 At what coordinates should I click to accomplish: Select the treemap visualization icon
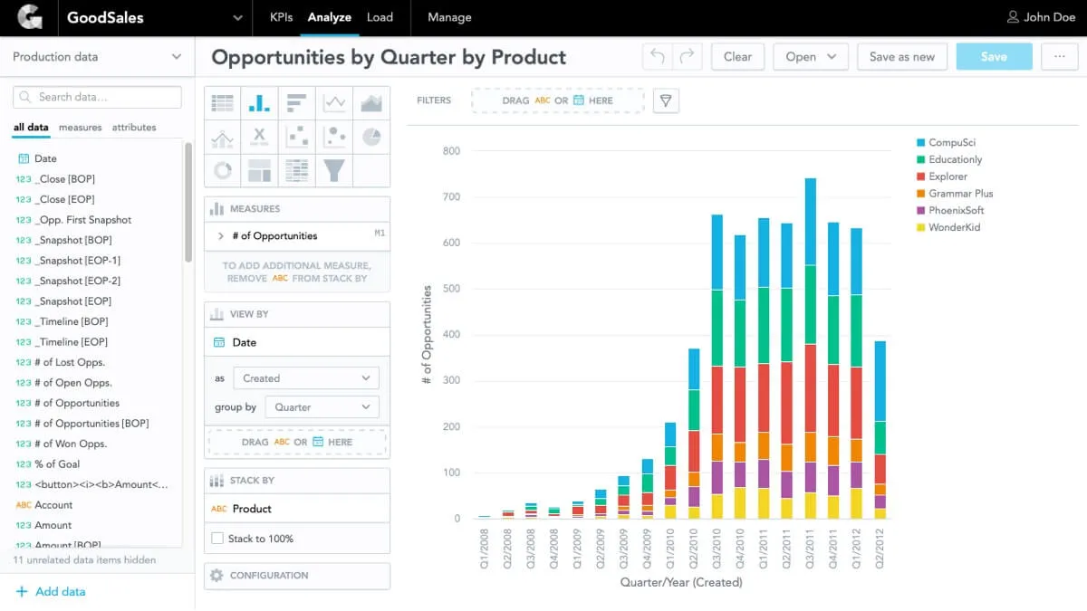coord(260,169)
